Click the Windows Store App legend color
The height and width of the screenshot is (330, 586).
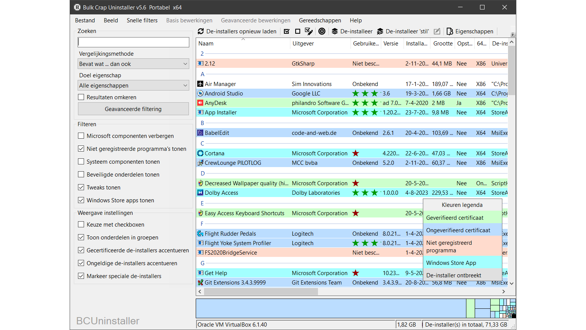coord(462,263)
